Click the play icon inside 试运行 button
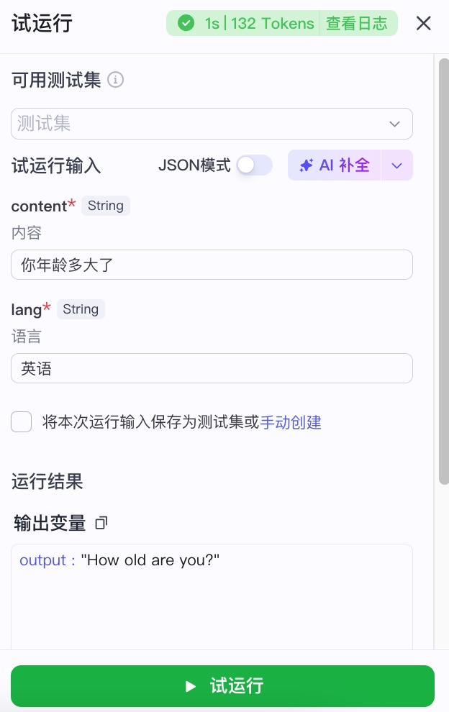This screenshot has width=449, height=712. coord(190,686)
